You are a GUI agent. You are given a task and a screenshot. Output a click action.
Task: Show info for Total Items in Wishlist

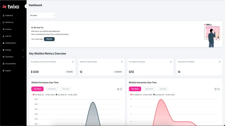(x=220, y=62)
